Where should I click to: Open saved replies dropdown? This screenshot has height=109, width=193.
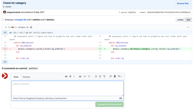pyautogui.click(x=120, y=76)
